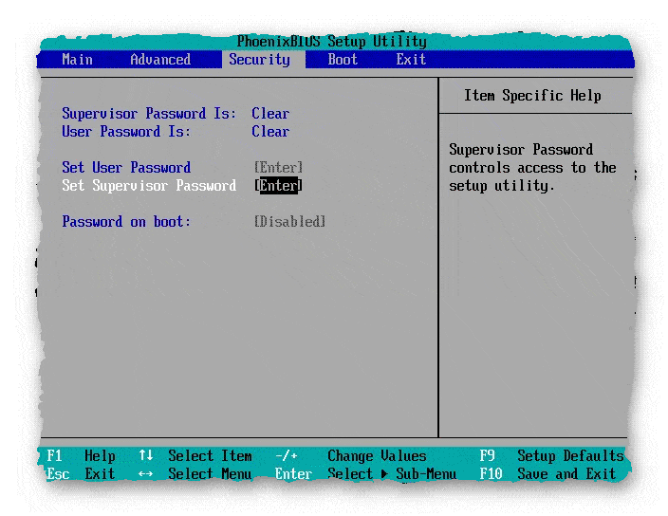668x516 pixels.
Task: Click the User Password Is label
Action: pyautogui.click(x=126, y=131)
